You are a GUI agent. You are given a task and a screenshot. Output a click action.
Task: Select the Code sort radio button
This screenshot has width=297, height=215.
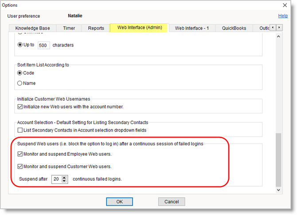click(20, 73)
